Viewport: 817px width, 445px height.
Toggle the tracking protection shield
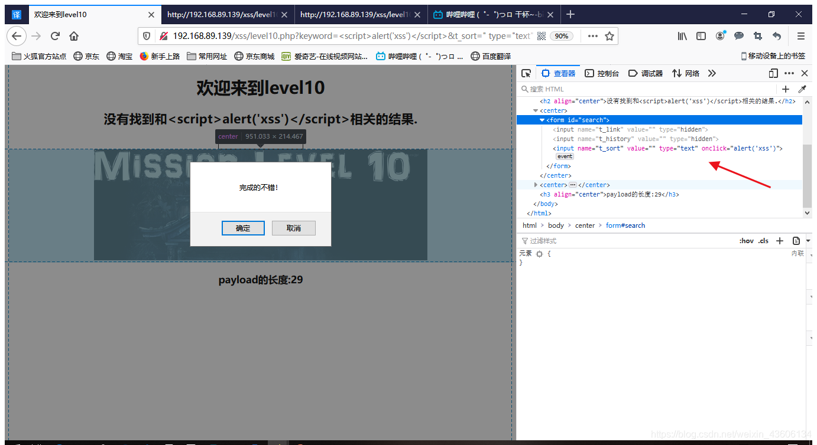click(x=146, y=36)
